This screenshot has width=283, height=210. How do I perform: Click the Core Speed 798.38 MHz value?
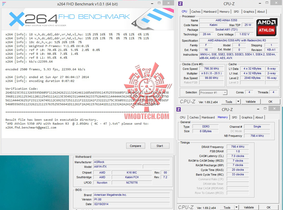[x=211, y=69]
